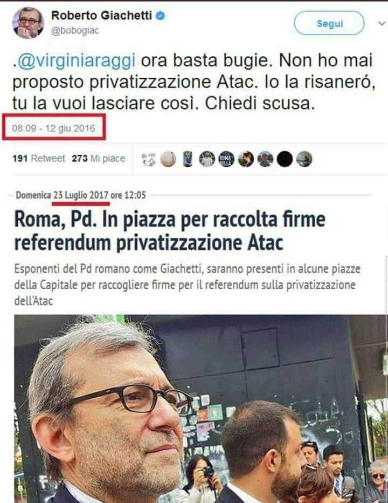
Task: Click the fourth liker avatar with the group photo
Action: pyautogui.click(x=207, y=159)
